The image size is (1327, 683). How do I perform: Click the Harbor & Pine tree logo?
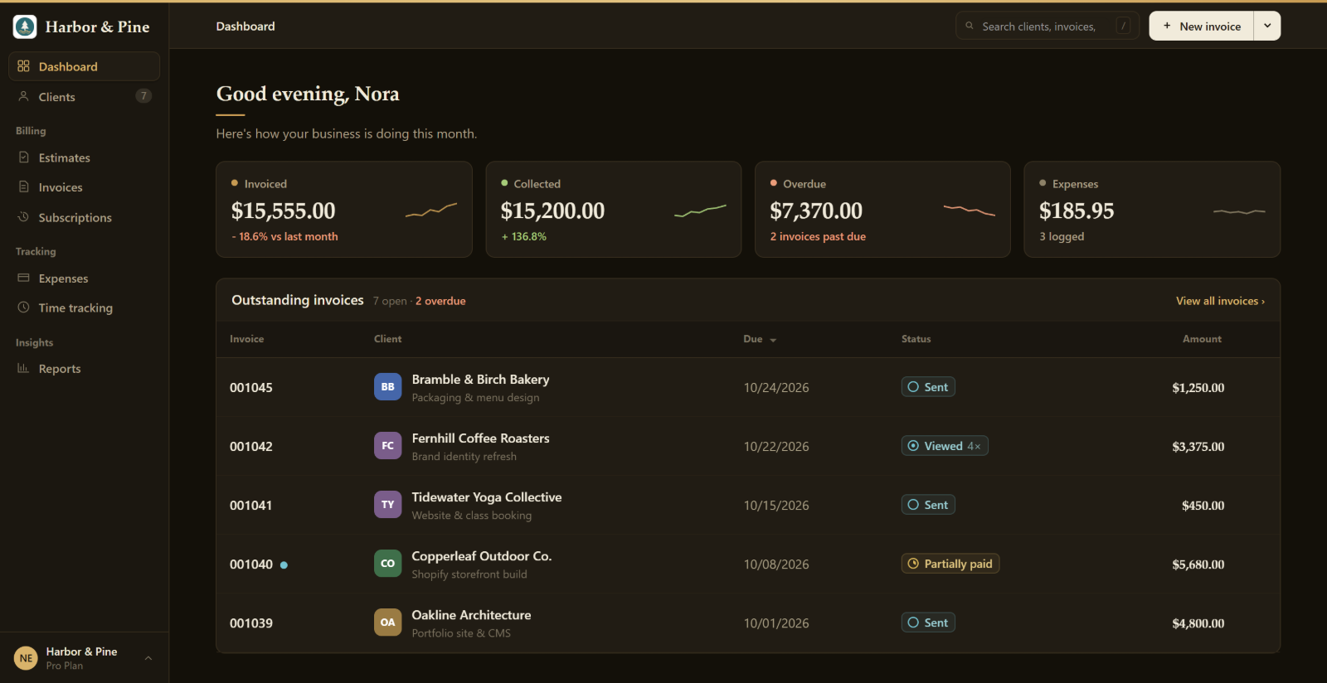[25, 27]
